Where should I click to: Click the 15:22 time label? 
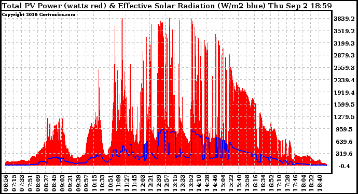click(x=231, y=183)
